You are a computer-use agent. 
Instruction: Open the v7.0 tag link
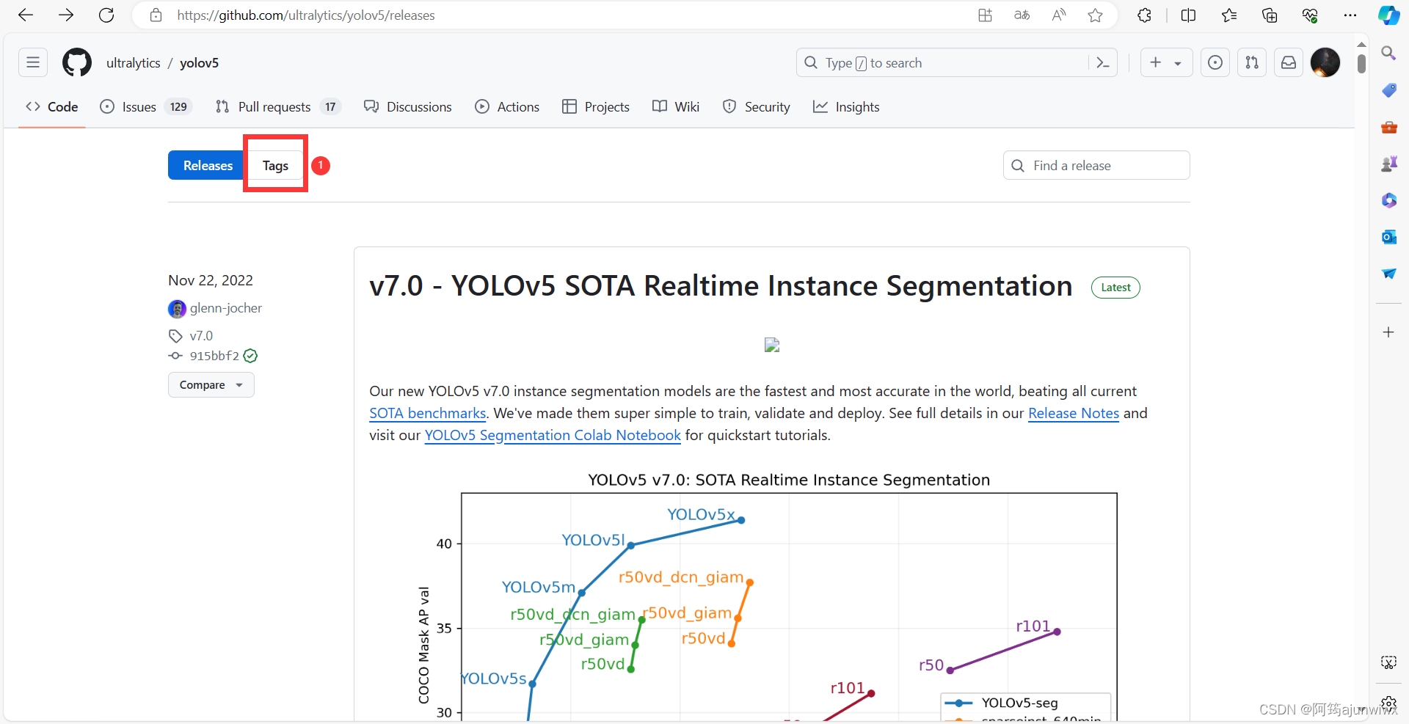[x=201, y=336]
